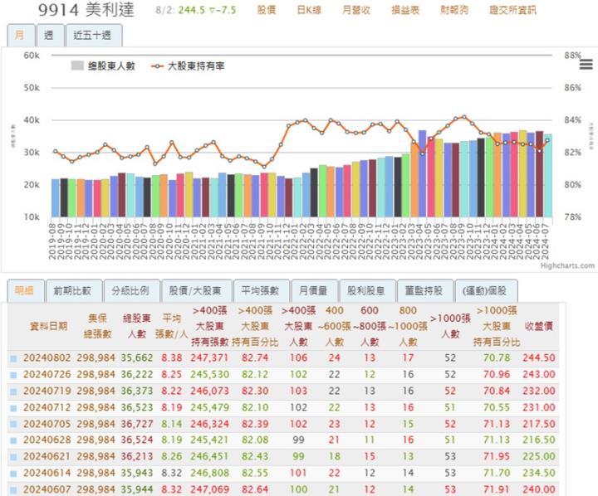This screenshot has height=496, width=598.
Task: Open the 股利股息 tab
Action: point(368,291)
